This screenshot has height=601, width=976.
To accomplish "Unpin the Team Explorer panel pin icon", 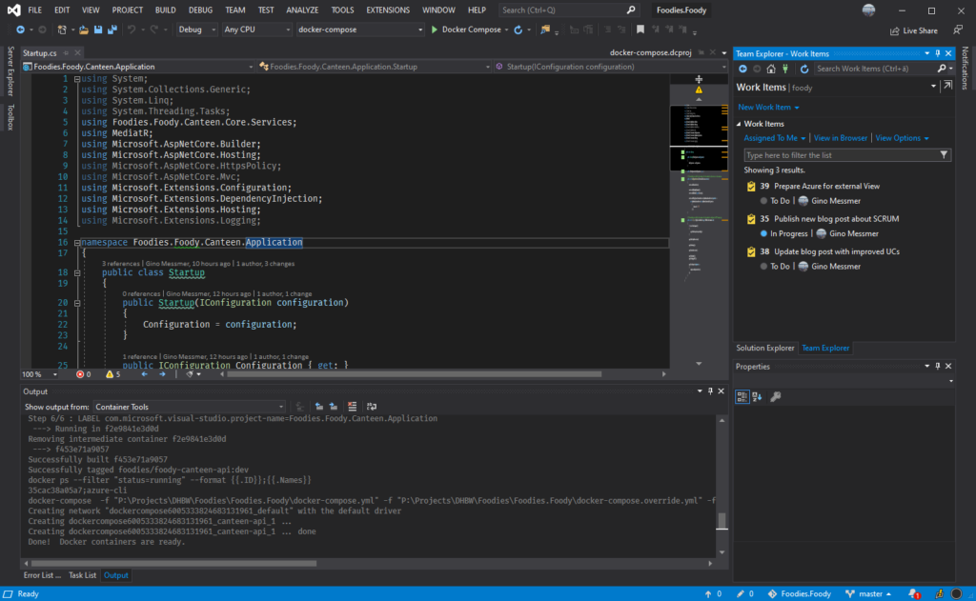I will (x=938, y=53).
